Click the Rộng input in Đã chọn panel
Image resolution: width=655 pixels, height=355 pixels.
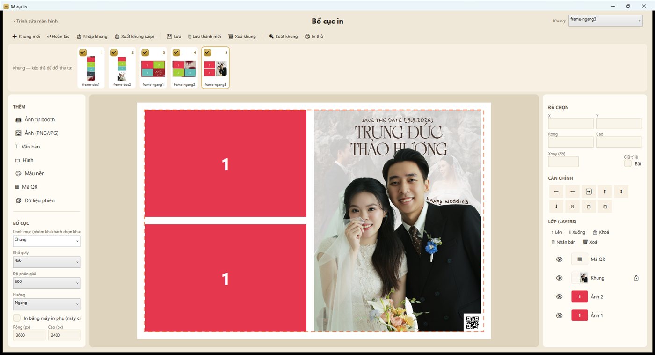(571, 142)
